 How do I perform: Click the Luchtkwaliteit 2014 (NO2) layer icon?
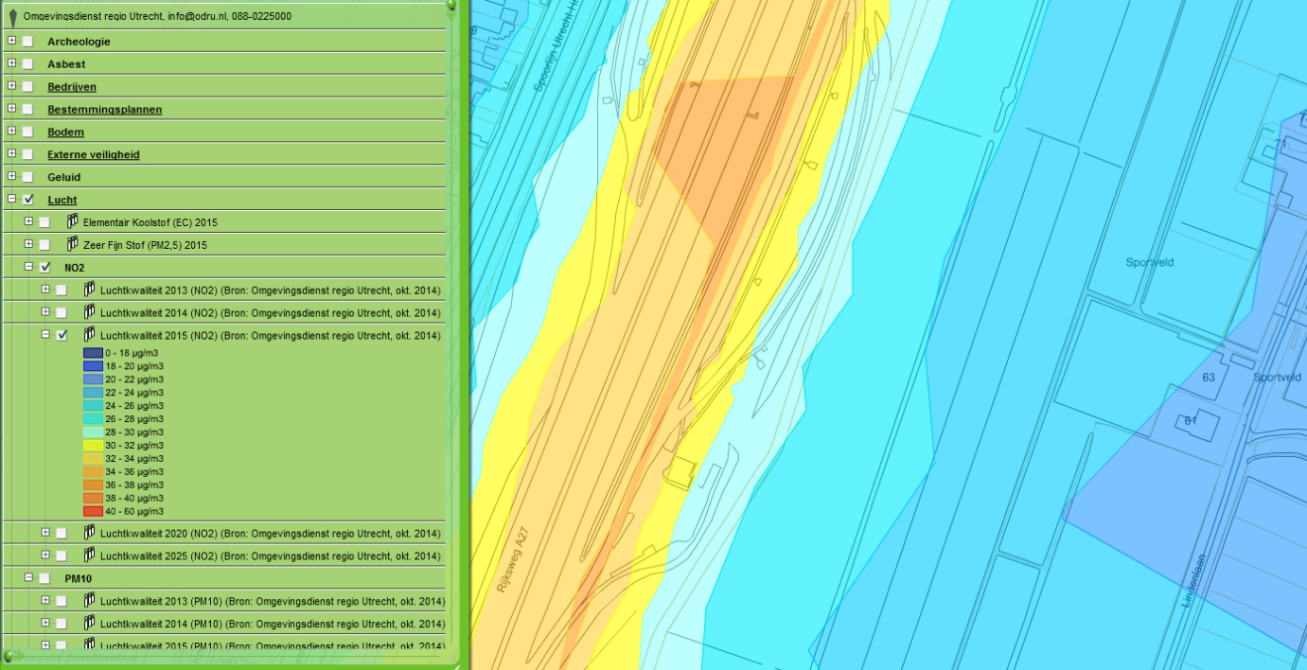89,311
